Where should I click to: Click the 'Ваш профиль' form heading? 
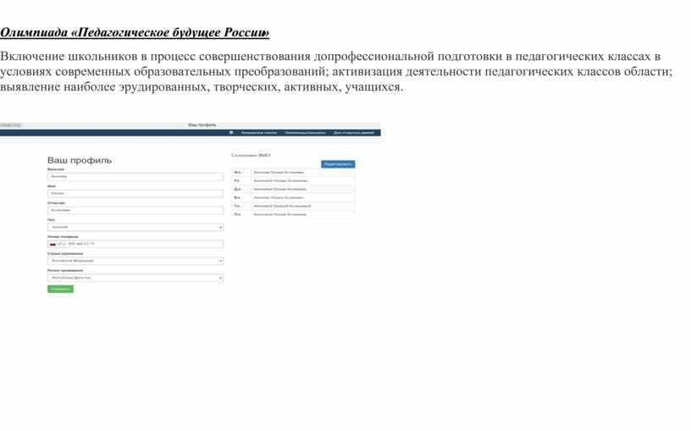pyautogui.click(x=80, y=160)
